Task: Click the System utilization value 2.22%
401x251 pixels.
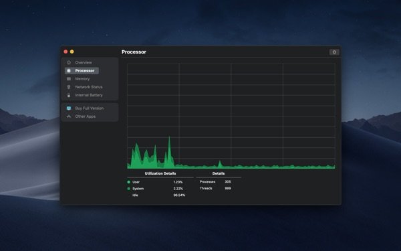Action: click(178, 189)
